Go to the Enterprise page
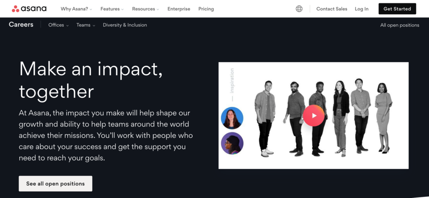This screenshot has width=429, height=198. 178,9
